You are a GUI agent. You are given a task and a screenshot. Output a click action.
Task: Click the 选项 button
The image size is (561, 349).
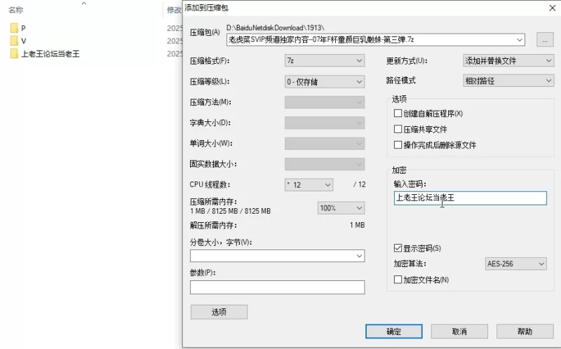coord(219,313)
